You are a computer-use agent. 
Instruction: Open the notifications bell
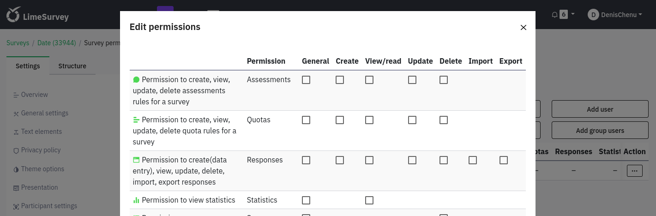point(555,15)
